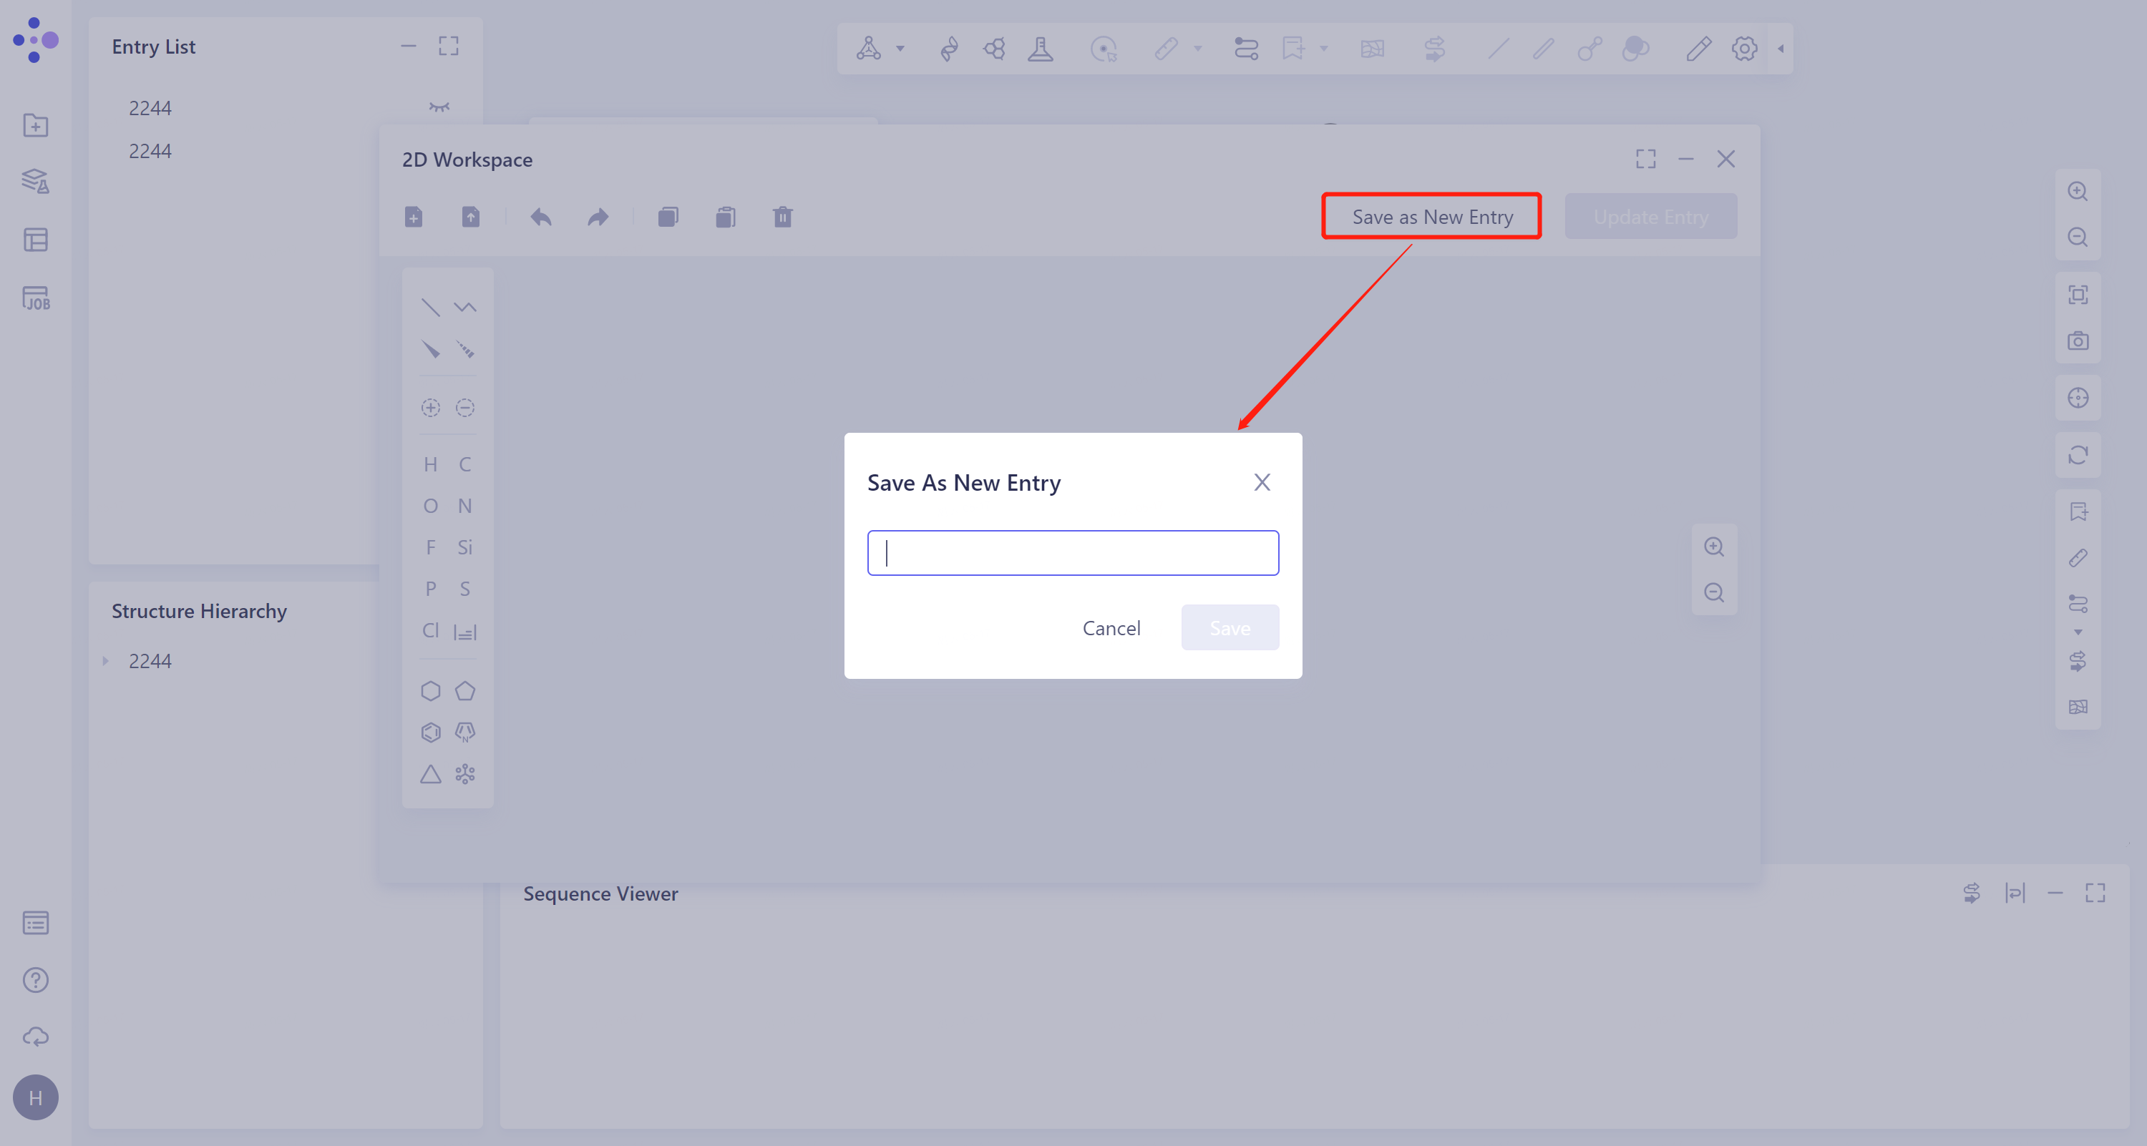Click the entry name text field

click(1073, 553)
